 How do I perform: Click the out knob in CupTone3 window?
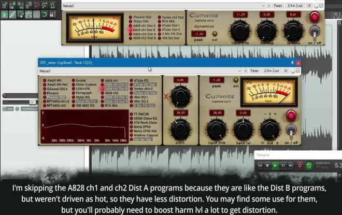269,130
